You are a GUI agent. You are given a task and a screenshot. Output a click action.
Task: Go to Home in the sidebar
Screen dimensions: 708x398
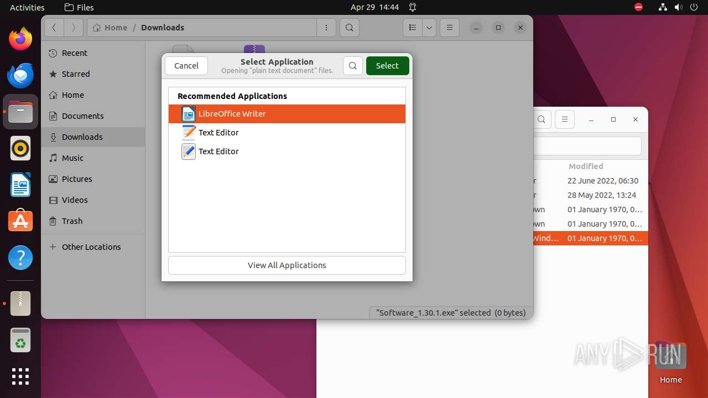click(93, 95)
